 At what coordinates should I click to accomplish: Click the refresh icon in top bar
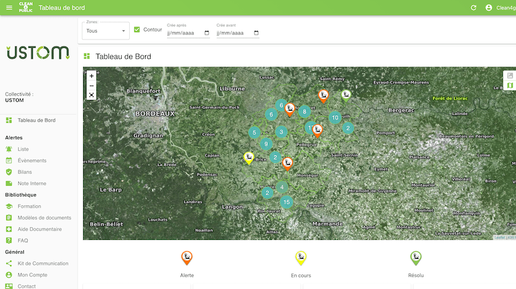tap(474, 8)
